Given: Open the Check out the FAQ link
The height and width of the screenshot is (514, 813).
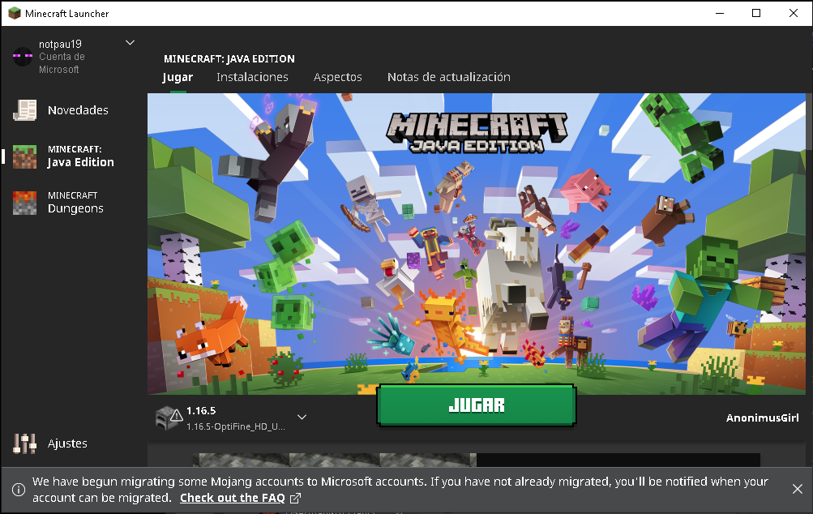Looking at the screenshot, I should click(233, 498).
